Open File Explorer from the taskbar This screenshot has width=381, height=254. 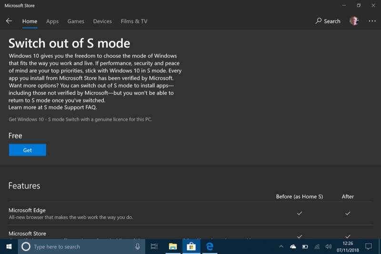173,246
